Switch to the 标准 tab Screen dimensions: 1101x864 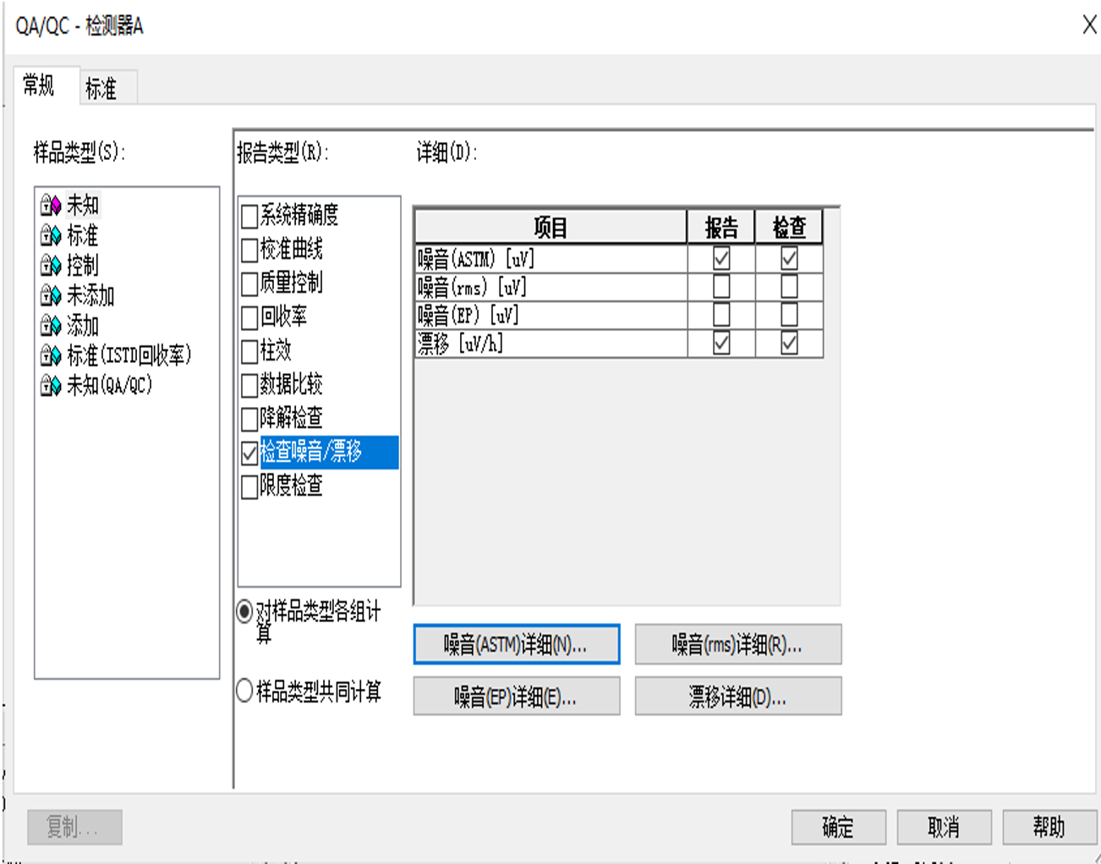click(x=101, y=88)
